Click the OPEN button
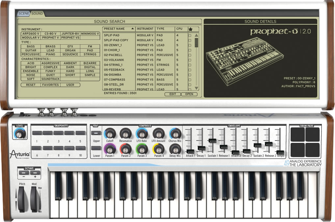 click(x=189, y=94)
